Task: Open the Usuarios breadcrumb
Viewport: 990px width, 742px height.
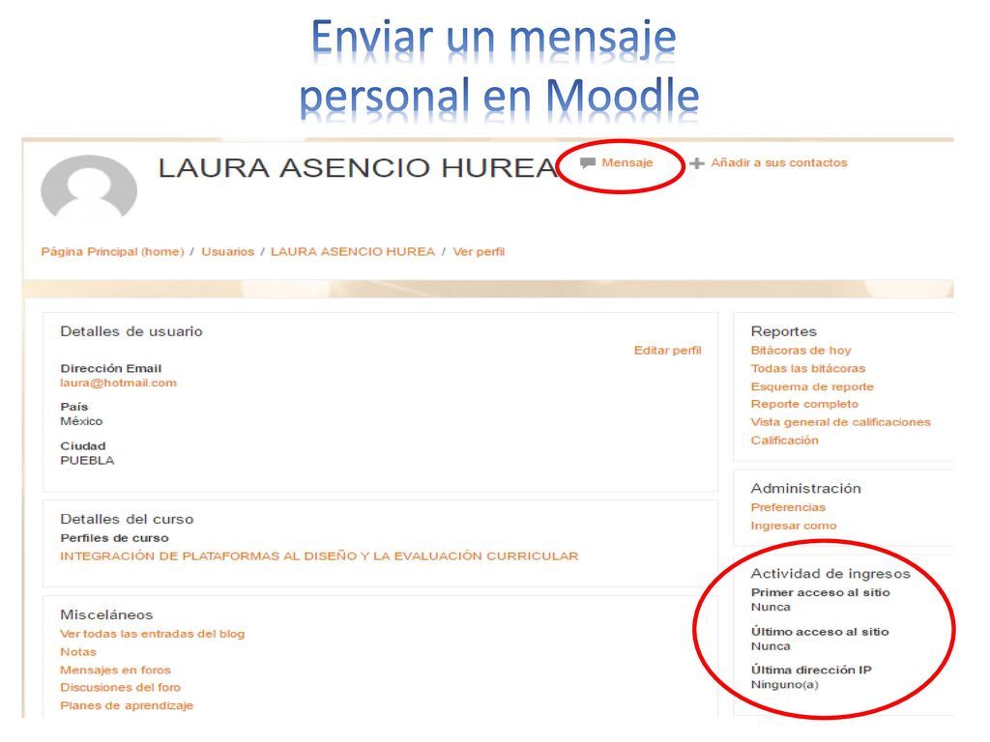Action: point(227,252)
